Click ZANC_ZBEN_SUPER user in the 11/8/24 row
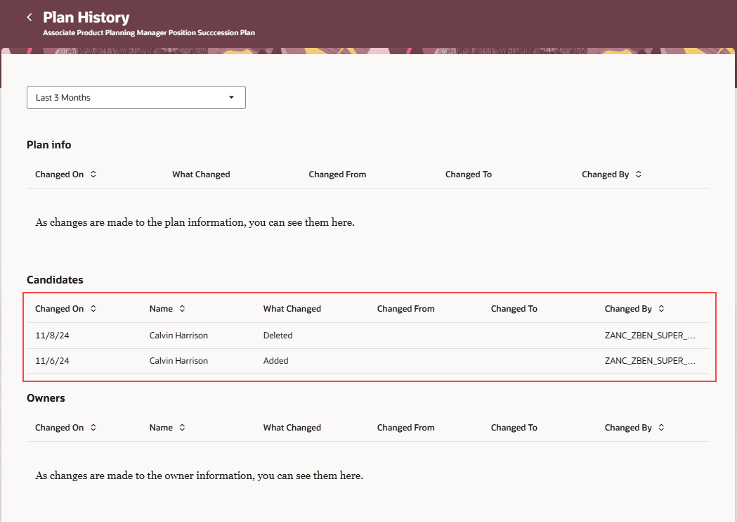 [650, 335]
